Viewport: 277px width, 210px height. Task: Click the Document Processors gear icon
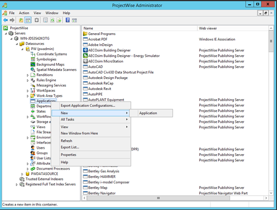coord(33,169)
